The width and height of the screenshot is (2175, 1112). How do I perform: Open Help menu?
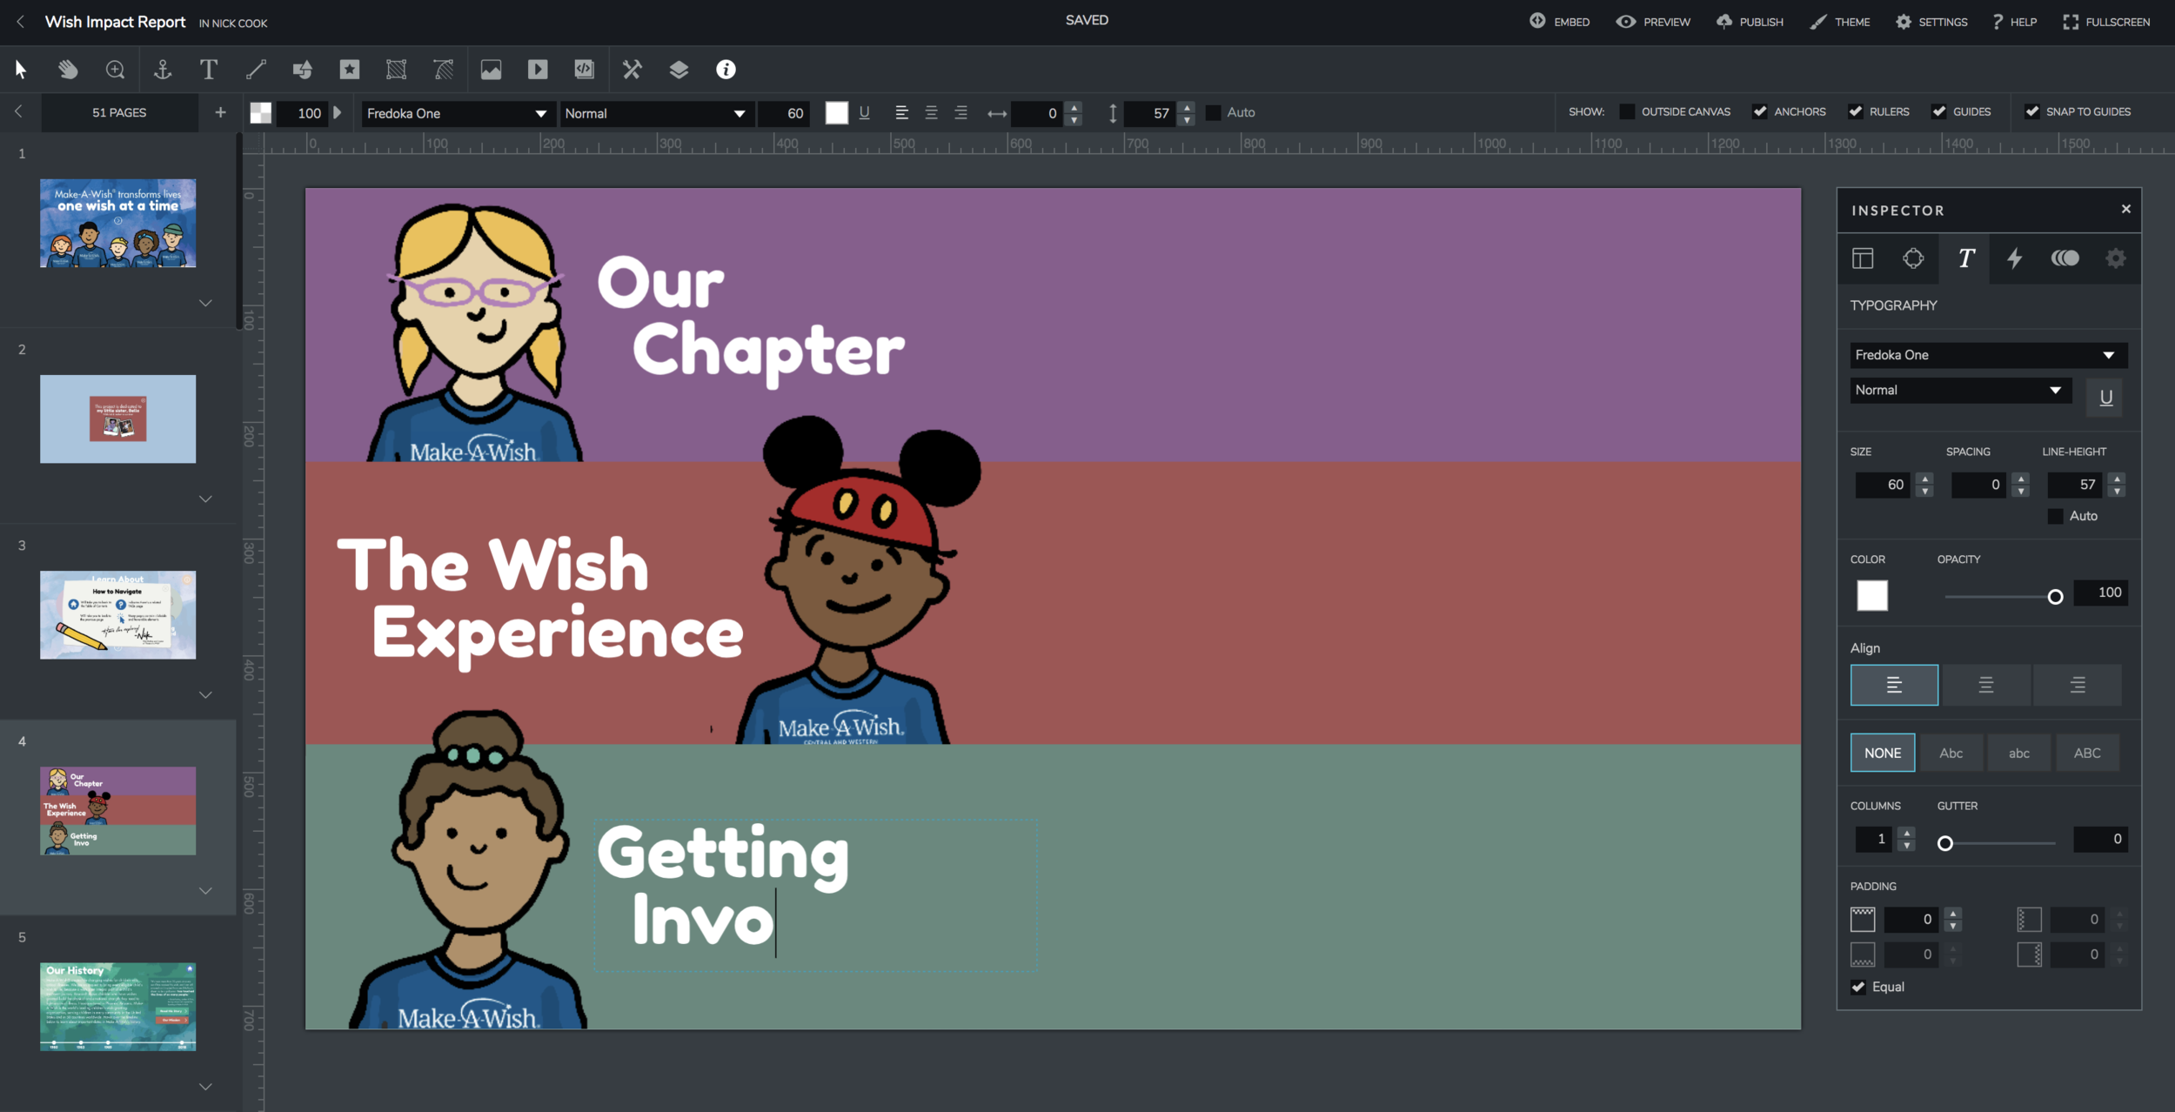[x=2014, y=21]
